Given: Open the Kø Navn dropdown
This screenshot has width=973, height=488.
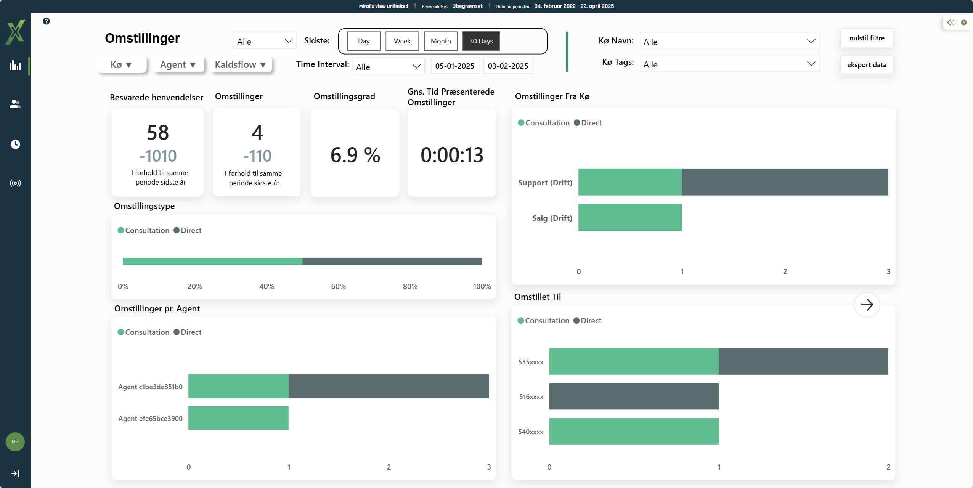Looking at the screenshot, I should (729, 42).
